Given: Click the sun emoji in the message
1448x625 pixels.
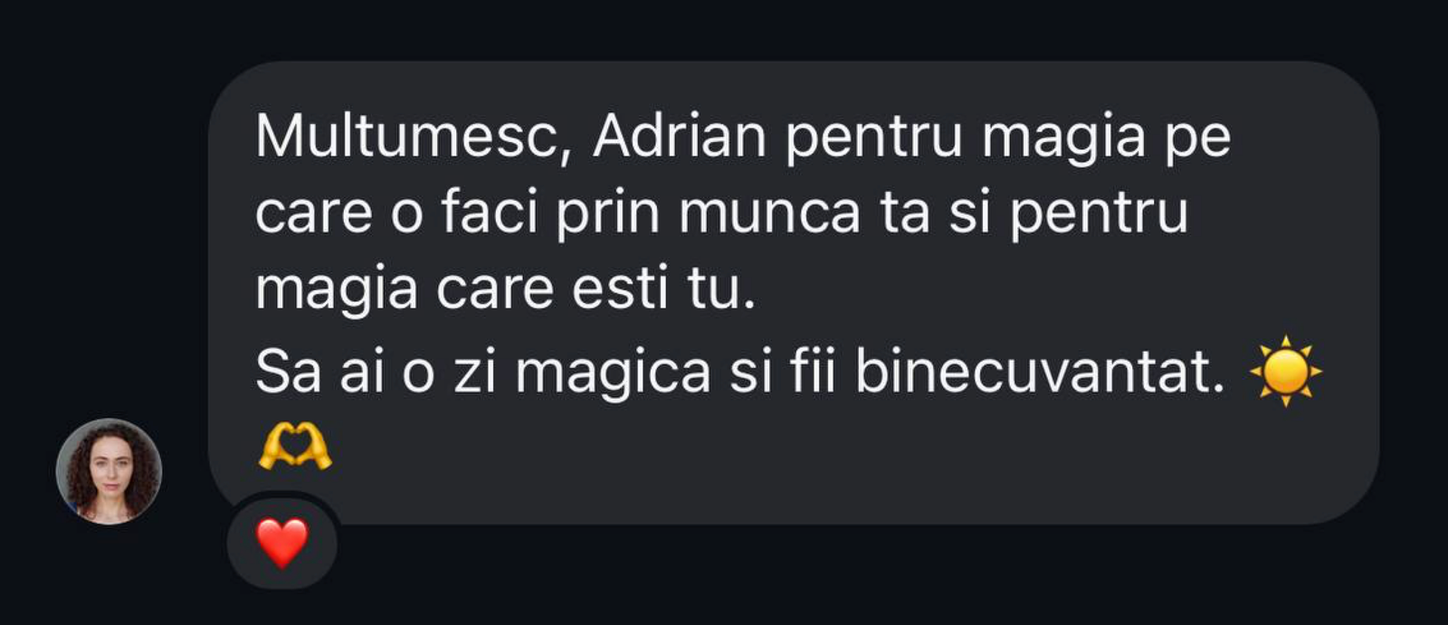Looking at the screenshot, I should point(1285,371).
